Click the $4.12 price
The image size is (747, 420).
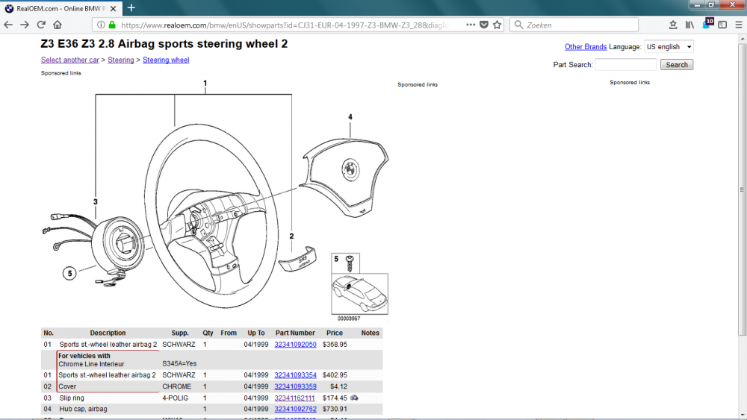pyautogui.click(x=338, y=386)
